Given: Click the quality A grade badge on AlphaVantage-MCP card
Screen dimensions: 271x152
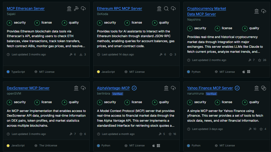Looking at the screenshot, I should (x=155, y=102).
